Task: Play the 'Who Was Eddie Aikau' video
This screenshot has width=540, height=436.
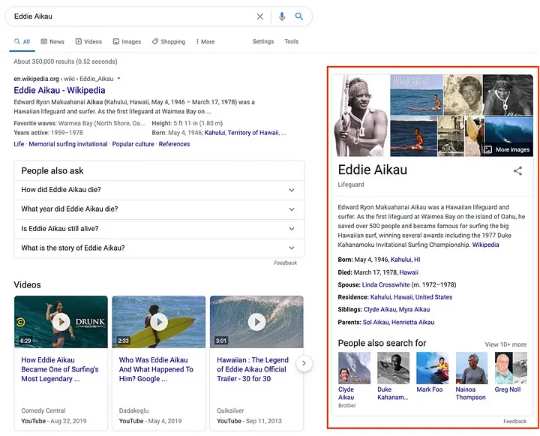Action: (158, 322)
